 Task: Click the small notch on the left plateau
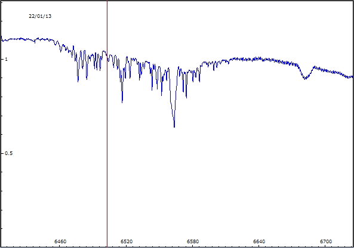pos(35,42)
